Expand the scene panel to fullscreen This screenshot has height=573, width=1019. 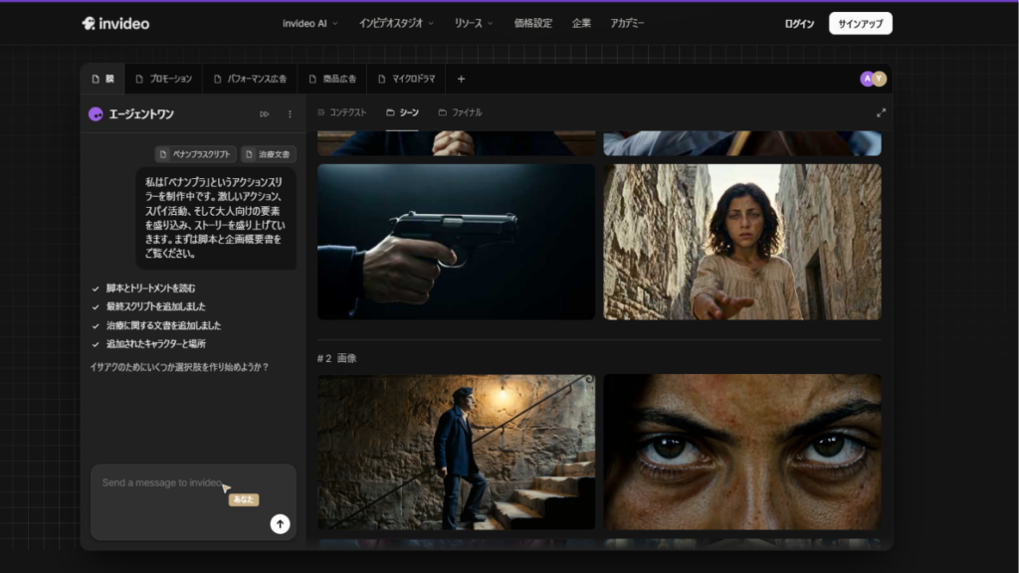click(881, 113)
